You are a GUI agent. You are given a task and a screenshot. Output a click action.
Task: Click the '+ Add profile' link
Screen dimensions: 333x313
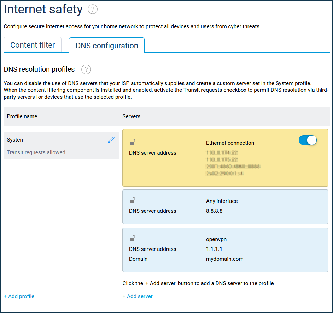pos(19,296)
